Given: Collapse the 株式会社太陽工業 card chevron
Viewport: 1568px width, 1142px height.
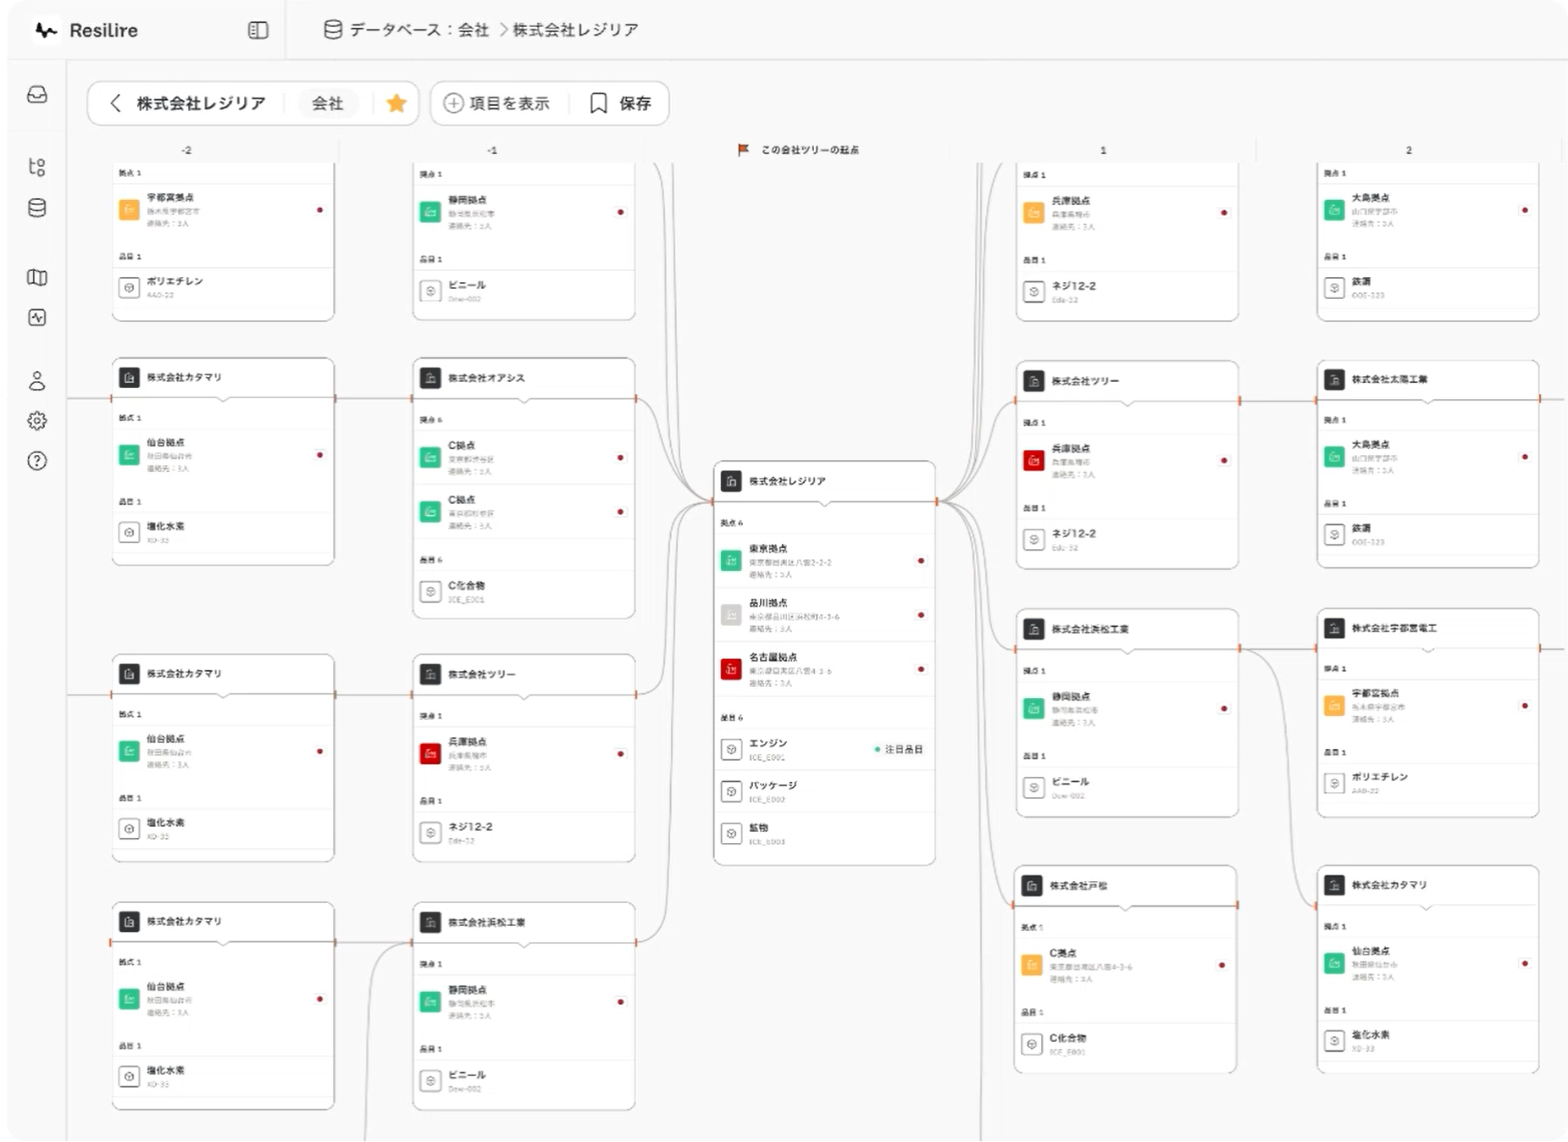Looking at the screenshot, I should pos(1428,402).
